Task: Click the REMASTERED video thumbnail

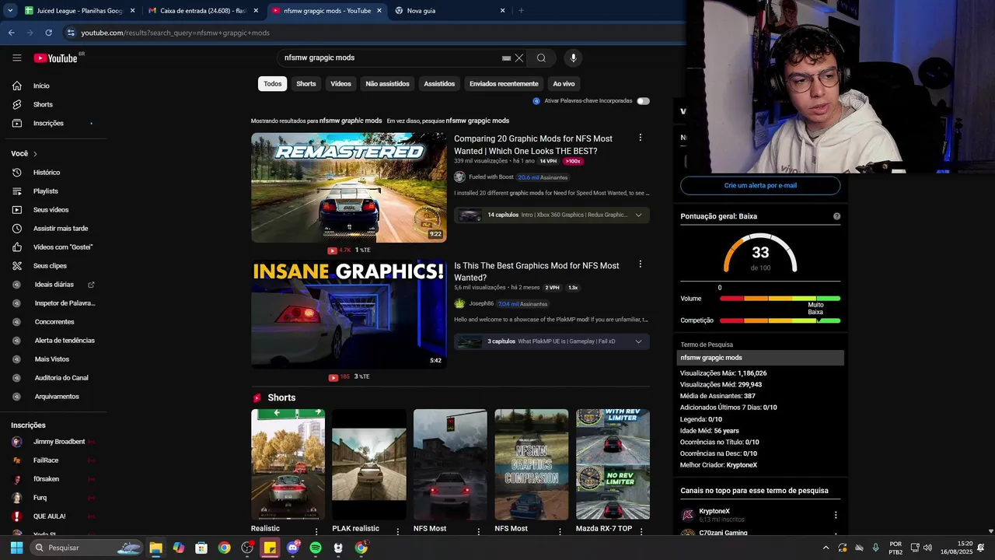Action: [349, 187]
